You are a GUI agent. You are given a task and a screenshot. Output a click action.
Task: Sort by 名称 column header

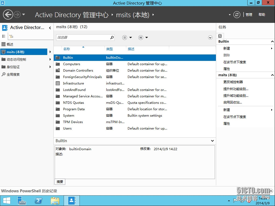click(67, 49)
